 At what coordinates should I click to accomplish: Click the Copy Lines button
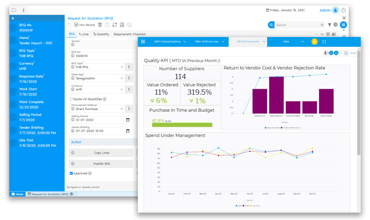click(101, 153)
